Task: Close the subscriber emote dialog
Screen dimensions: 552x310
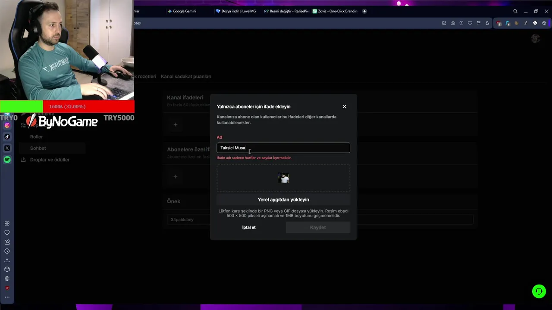Action: pos(344,106)
